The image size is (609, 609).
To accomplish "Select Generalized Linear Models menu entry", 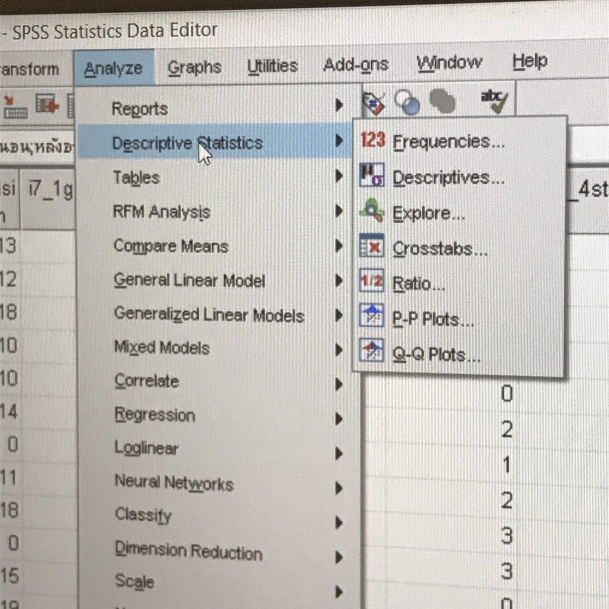I will tap(209, 315).
